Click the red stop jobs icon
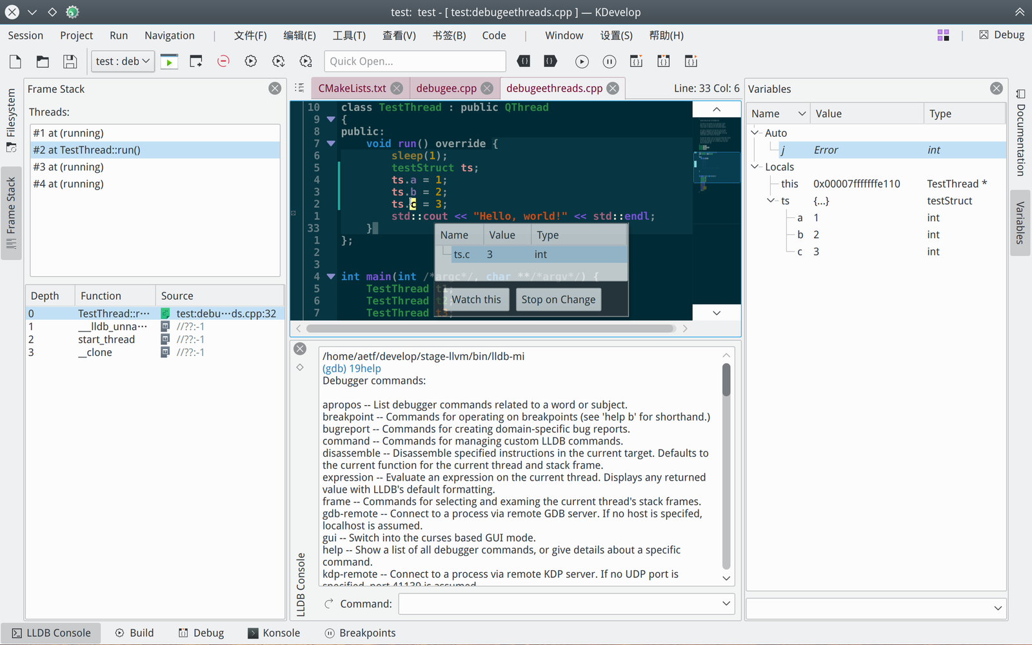 click(x=223, y=61)
